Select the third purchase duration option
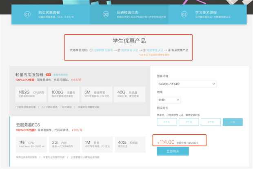This screenshot has height=169, width=253. click(x=211, y=122)
